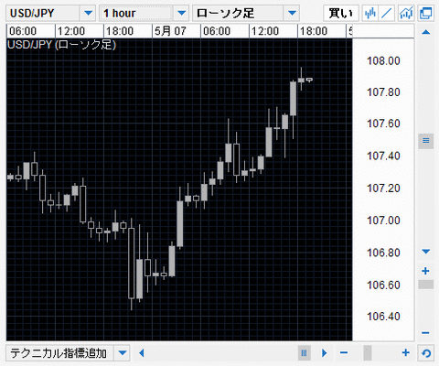Viewport: 439px width, 366px height.
Task: Click the 106.40 price label
Action: [383, 317]
